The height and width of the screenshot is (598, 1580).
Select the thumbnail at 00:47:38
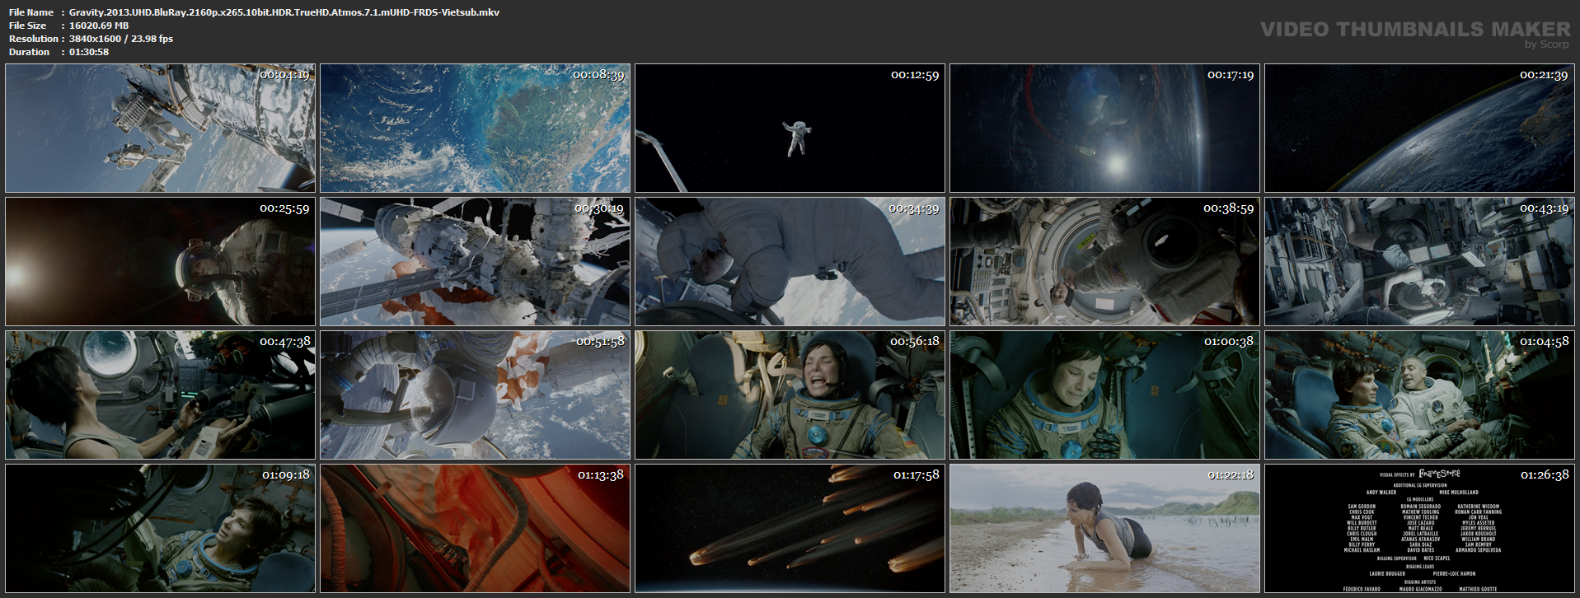160,395
